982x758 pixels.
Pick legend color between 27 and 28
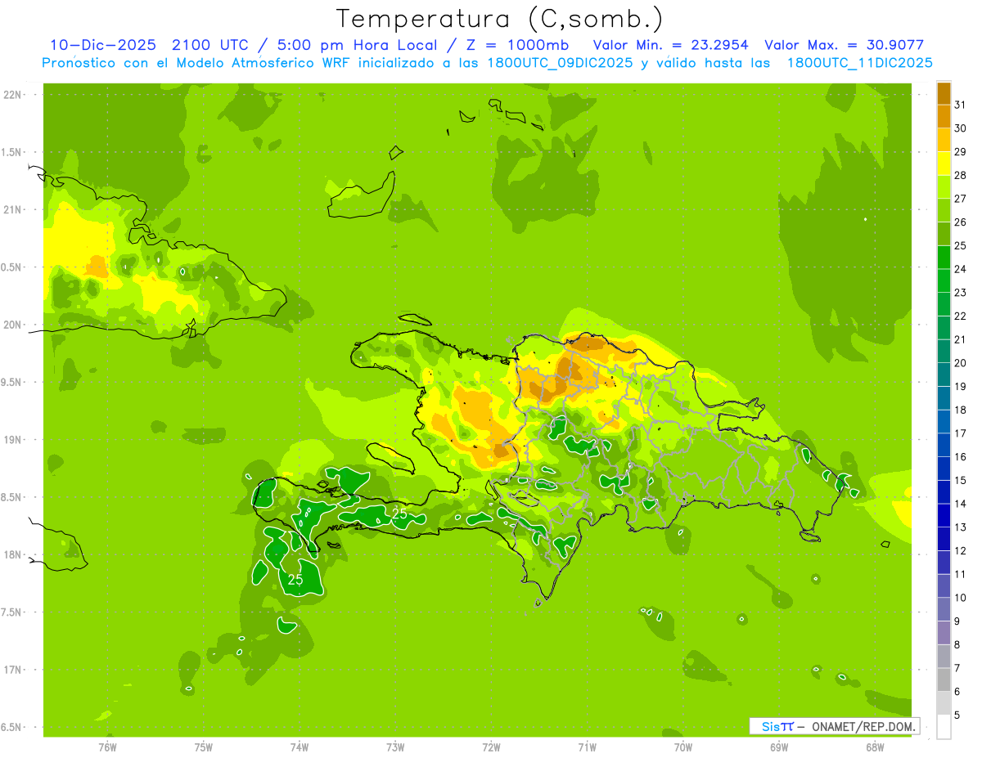pos(944,187)
